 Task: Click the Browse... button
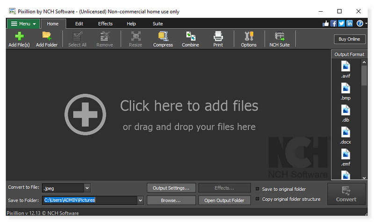pyautogui.click(x=171, y=200)
